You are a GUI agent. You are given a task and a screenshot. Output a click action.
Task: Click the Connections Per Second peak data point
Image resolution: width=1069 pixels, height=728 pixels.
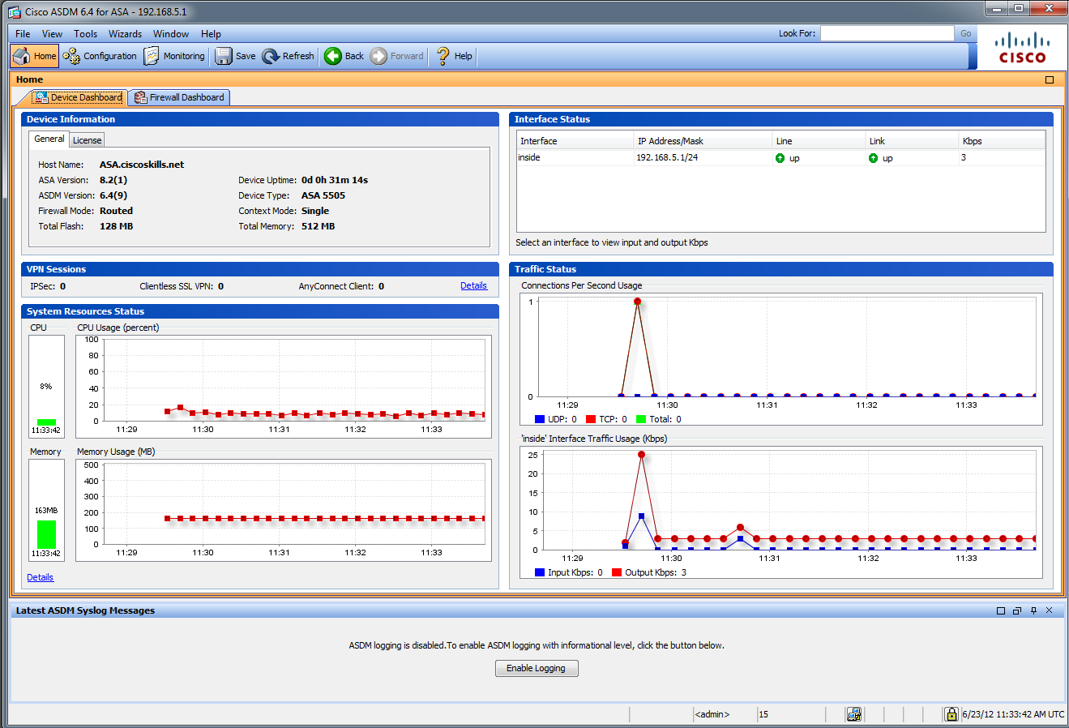pyautogui.click(x=638, y=302)
